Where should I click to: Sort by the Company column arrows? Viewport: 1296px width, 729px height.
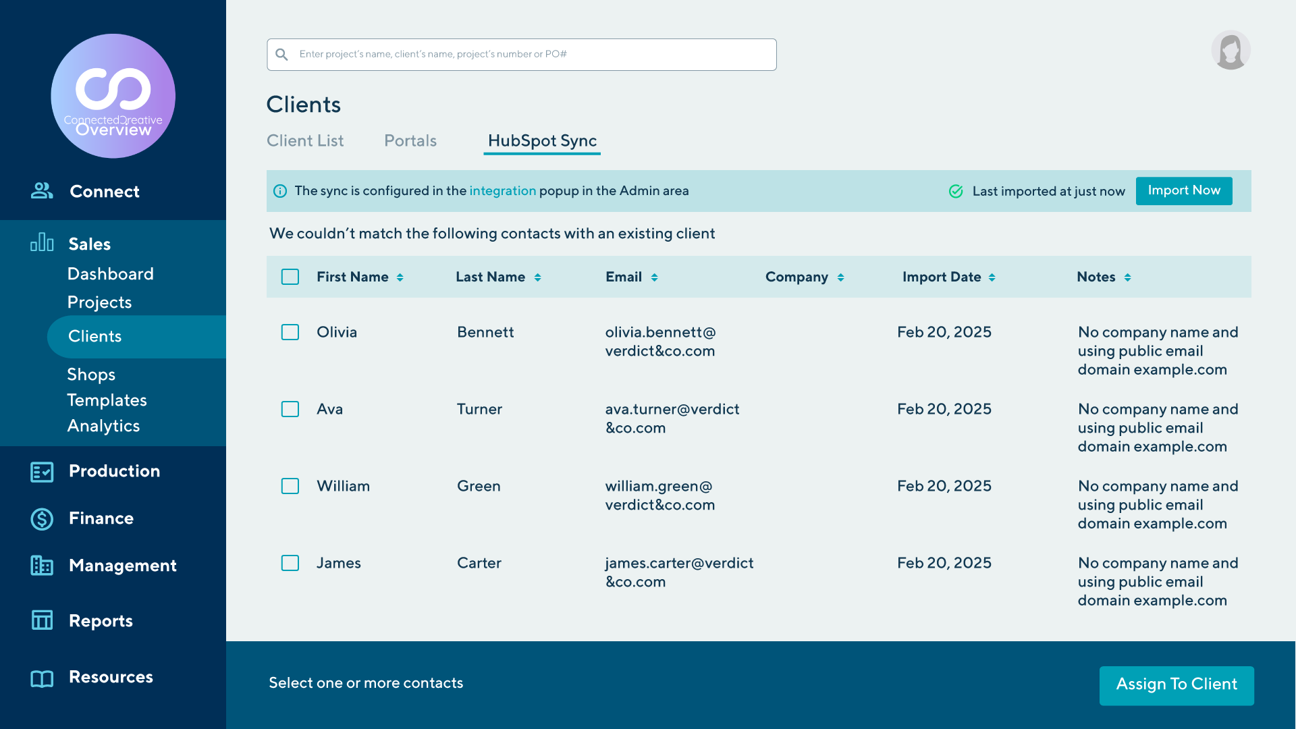pos(840,277)
